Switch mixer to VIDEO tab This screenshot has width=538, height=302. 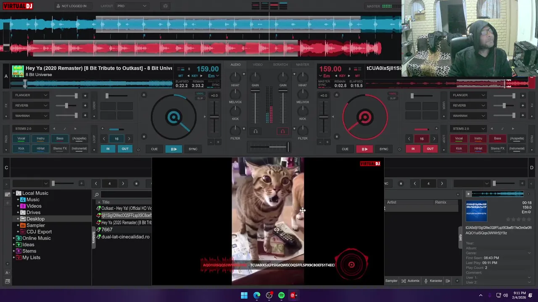pos(258,65)
